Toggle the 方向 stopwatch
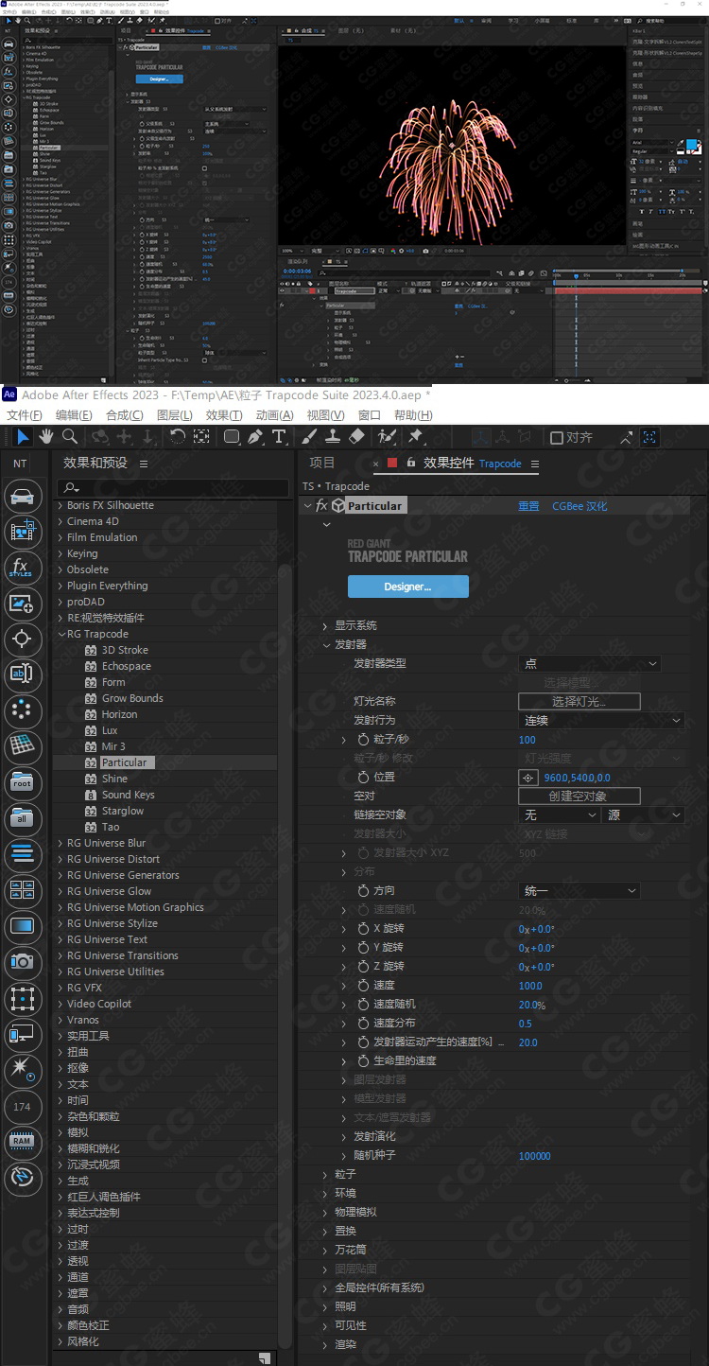This screenshot has width=709, height=1366. (363, 891)
